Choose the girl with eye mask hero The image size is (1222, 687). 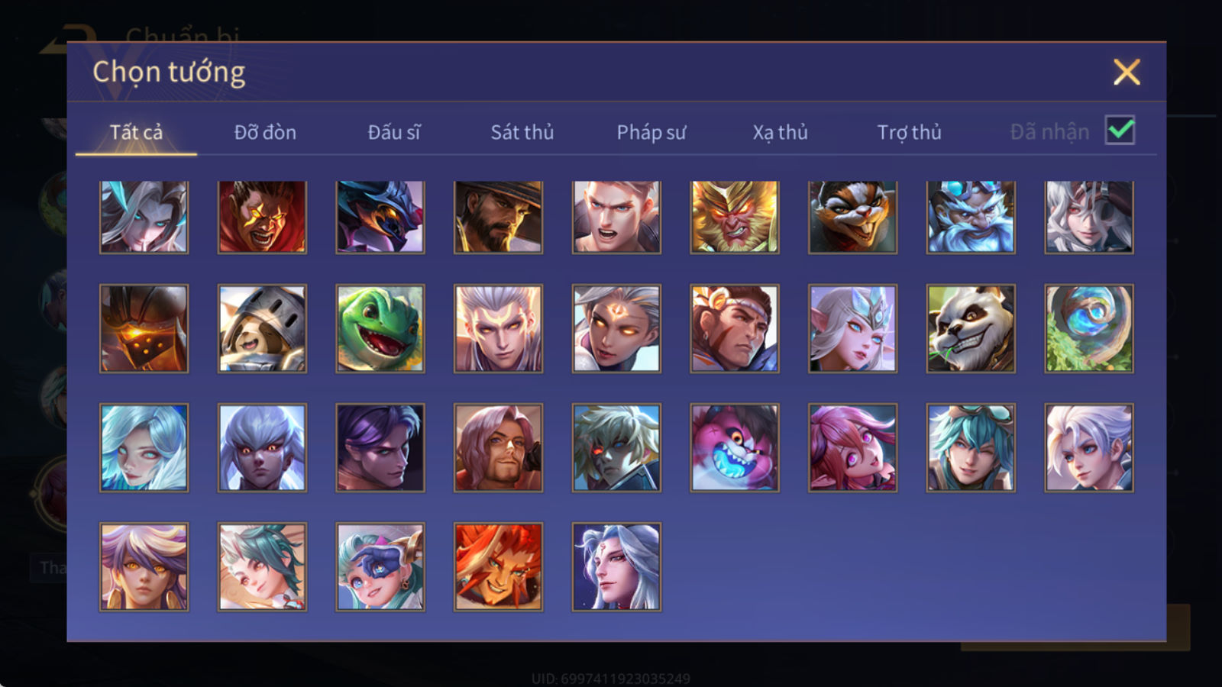(x=380, y=566)
